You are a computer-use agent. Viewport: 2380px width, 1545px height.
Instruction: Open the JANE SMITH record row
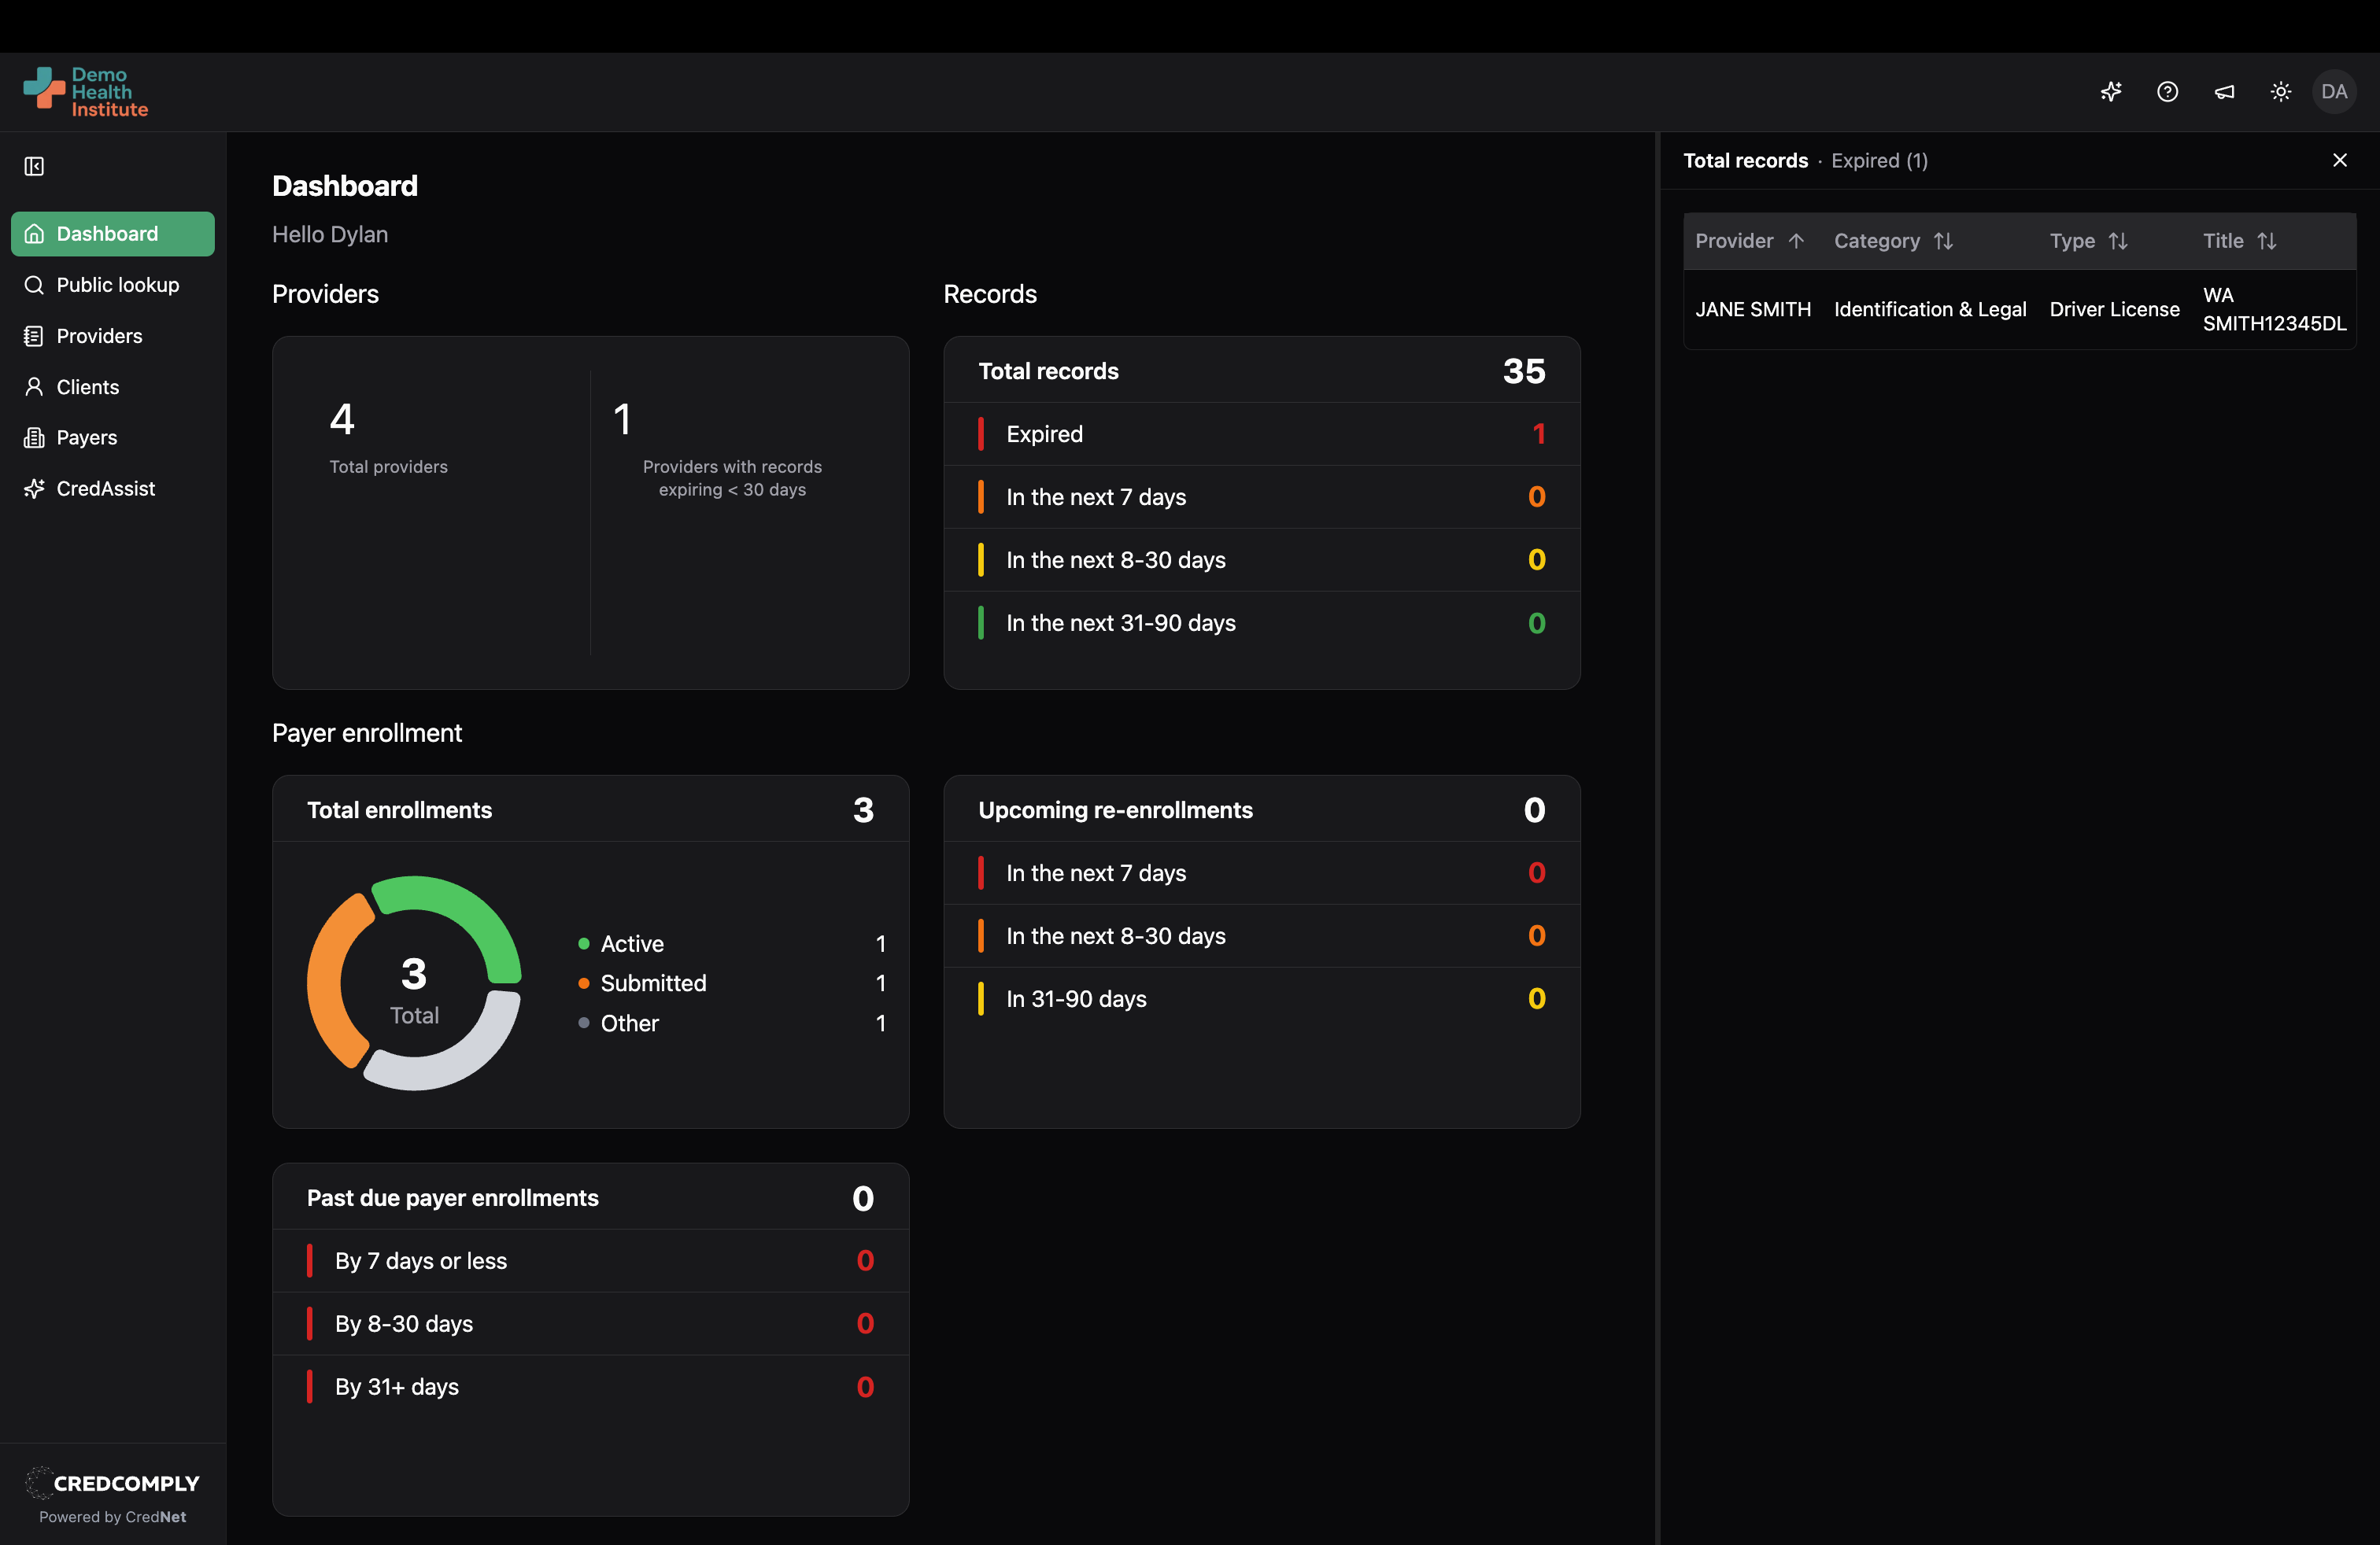1752,310
